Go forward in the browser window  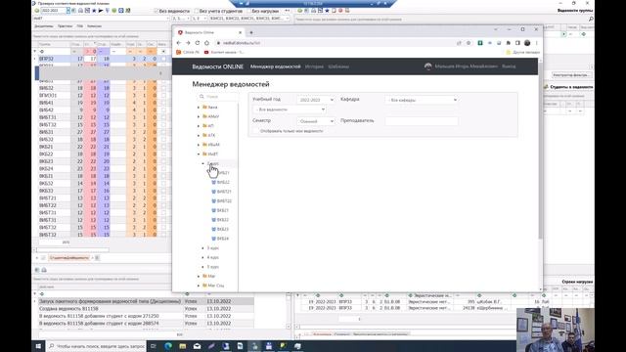[188, 43]
